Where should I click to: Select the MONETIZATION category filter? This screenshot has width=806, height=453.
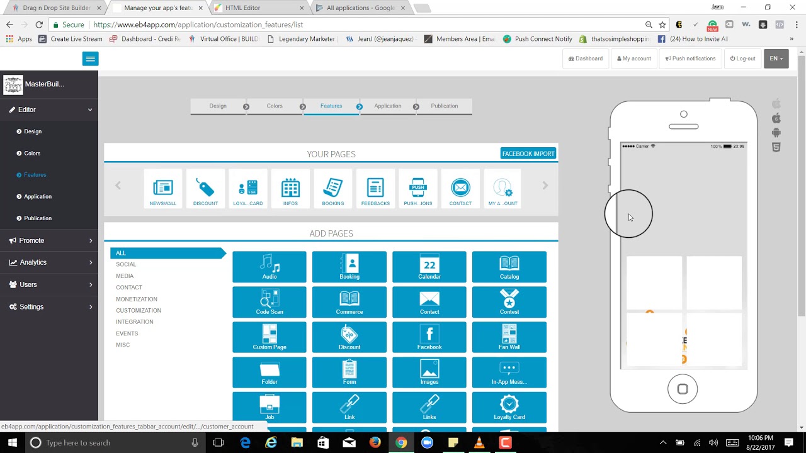click(137, 299)
